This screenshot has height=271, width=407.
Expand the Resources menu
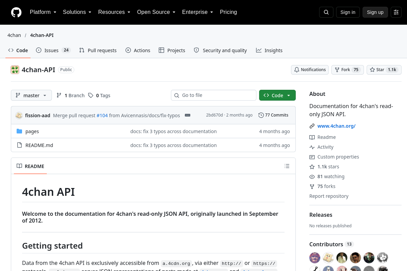(114, 12)
